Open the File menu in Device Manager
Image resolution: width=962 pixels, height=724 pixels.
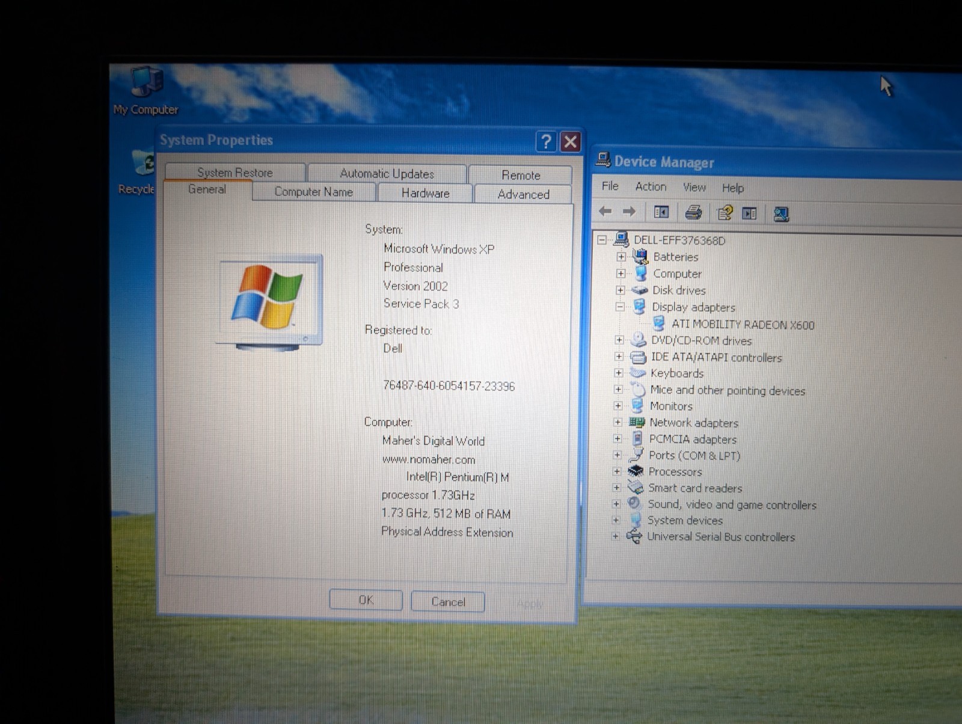(x=610, y=186)
